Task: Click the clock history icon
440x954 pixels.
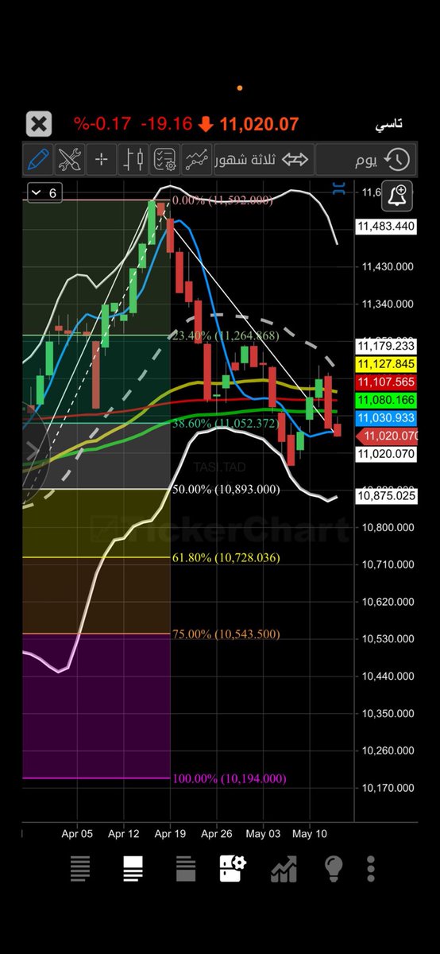Action: (x=397, y=160)
